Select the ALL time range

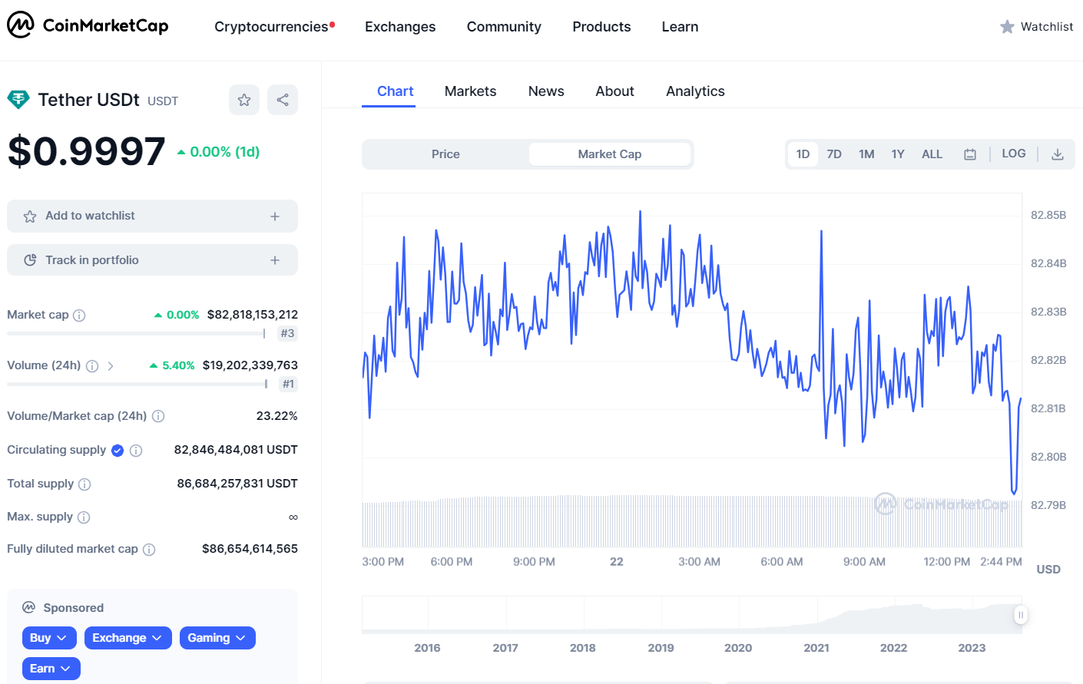tap(932, 154)
